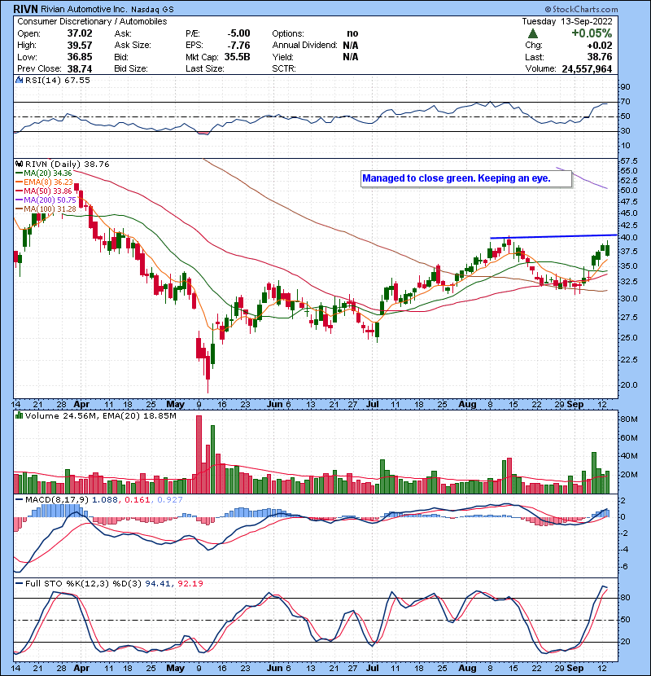
Task: Click the blue resistance trendline near 40
Action: pyautogui.click(x=553, y=237)
